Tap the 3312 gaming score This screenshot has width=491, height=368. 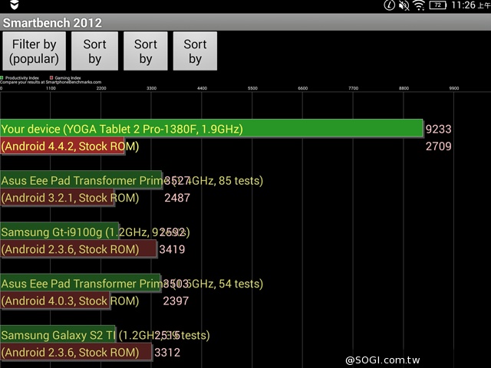point(167,353)
